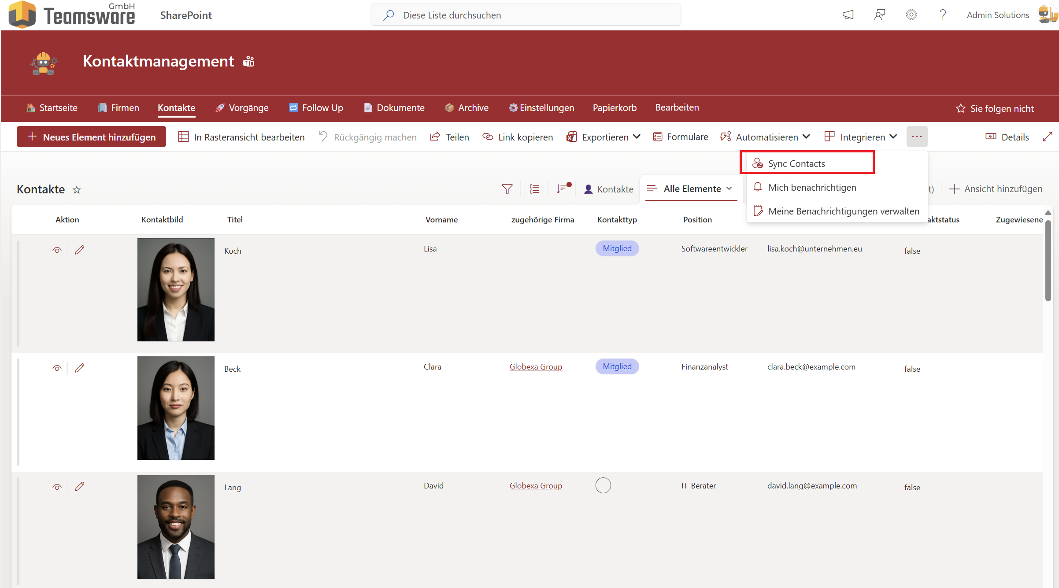Expand list to full screen icon
The width and height of the screenshot is (1059, 588).
tap(1047, 137)
